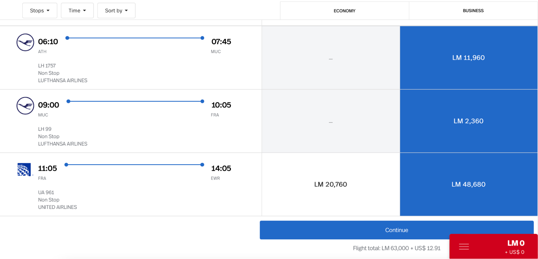Click the United Airlines globe logo

pyautogui.click(x=24, y=169)
